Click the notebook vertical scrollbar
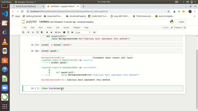The width and height of the screenshot is (198, 111). (x=197, y=79)
